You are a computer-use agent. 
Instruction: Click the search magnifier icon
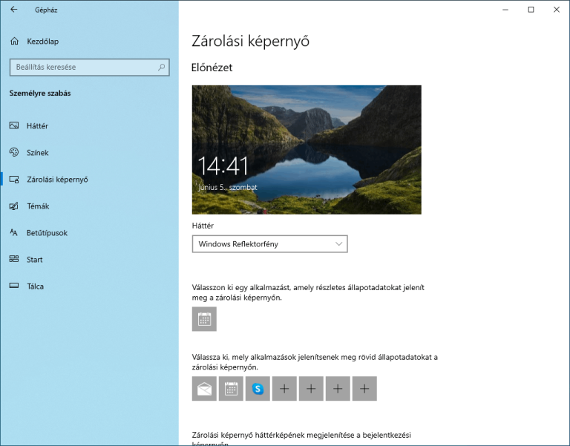(x=161, y=67)
